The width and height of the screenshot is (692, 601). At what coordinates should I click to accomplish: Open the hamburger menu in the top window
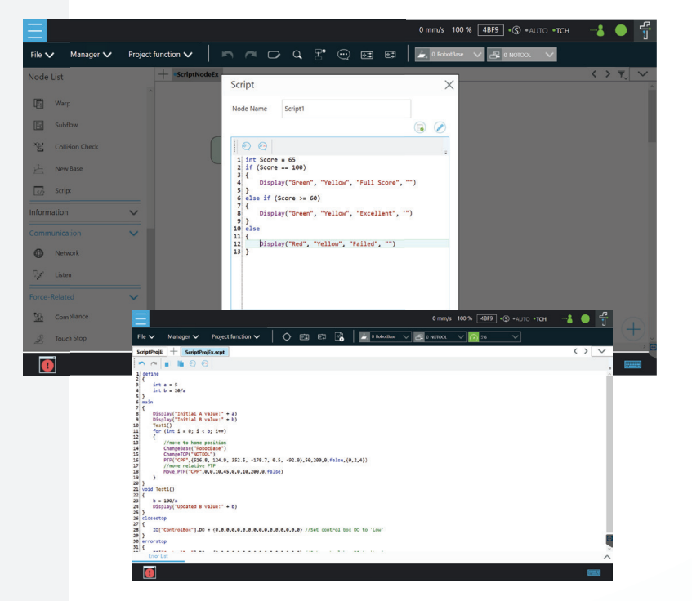[x=34, y=30]
